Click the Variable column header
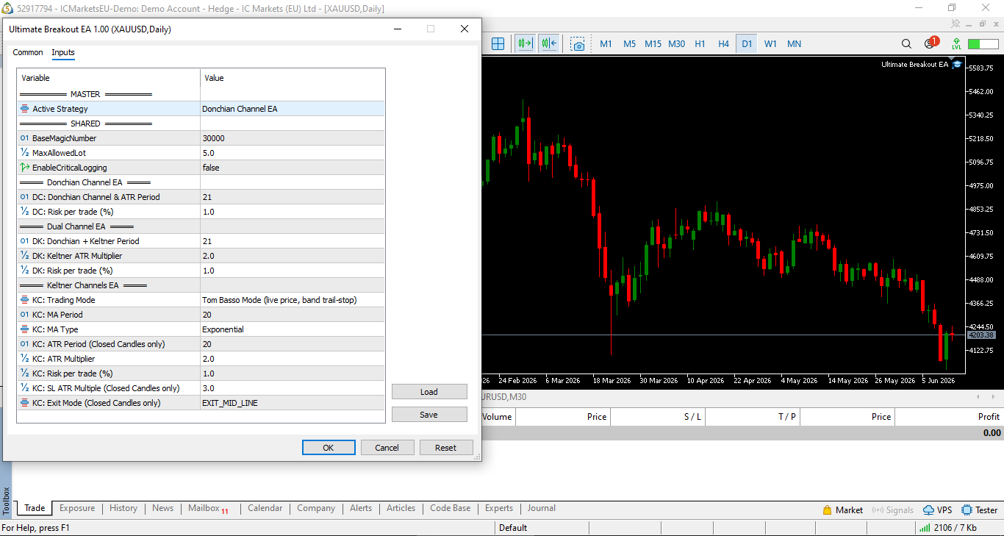The width and height of the screenshot is (1004, 536). (109, 78)
